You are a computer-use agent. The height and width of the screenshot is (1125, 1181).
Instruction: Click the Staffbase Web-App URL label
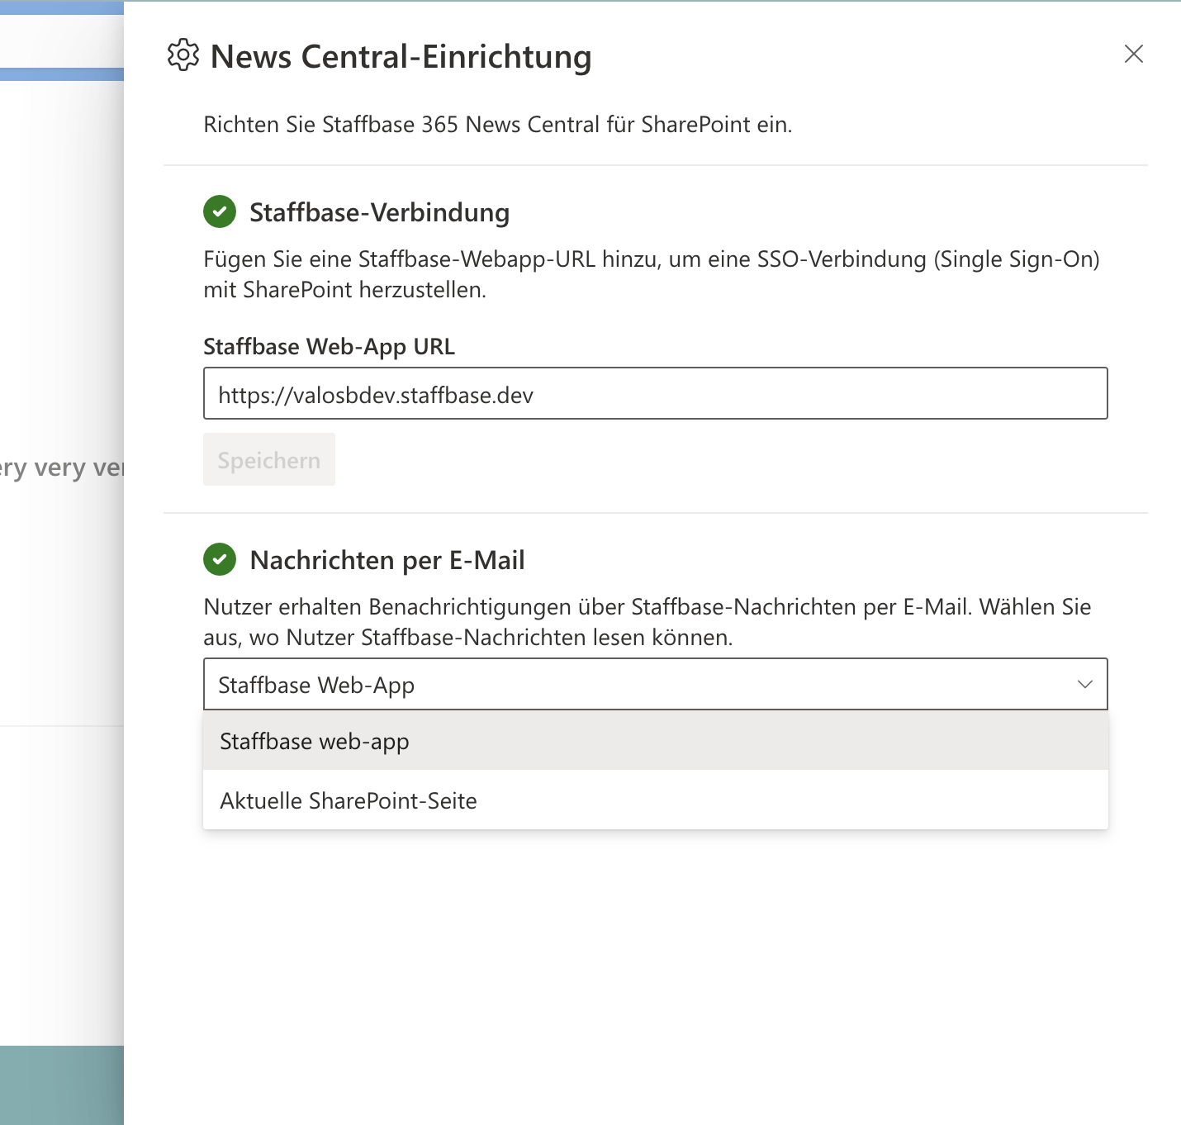pos(330,347)
